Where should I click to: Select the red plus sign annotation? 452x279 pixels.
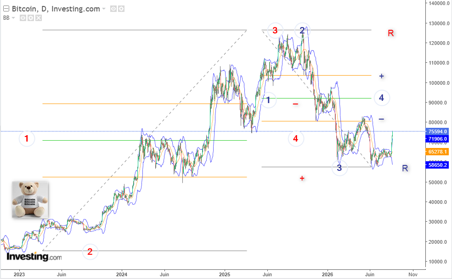tap(302, 178)
